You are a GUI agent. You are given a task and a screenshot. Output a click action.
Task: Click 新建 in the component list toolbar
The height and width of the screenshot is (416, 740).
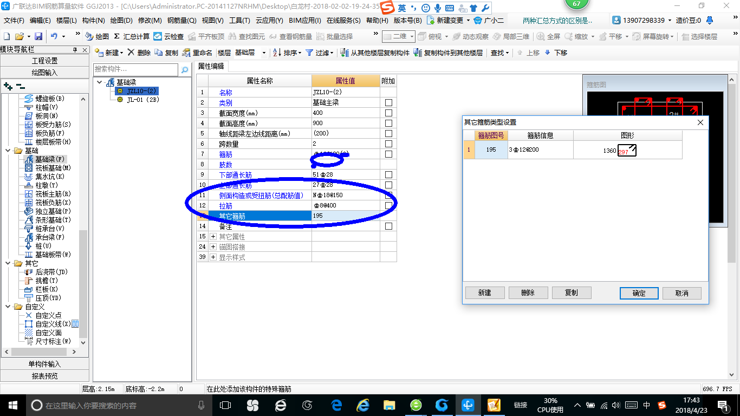click(108, 53)
